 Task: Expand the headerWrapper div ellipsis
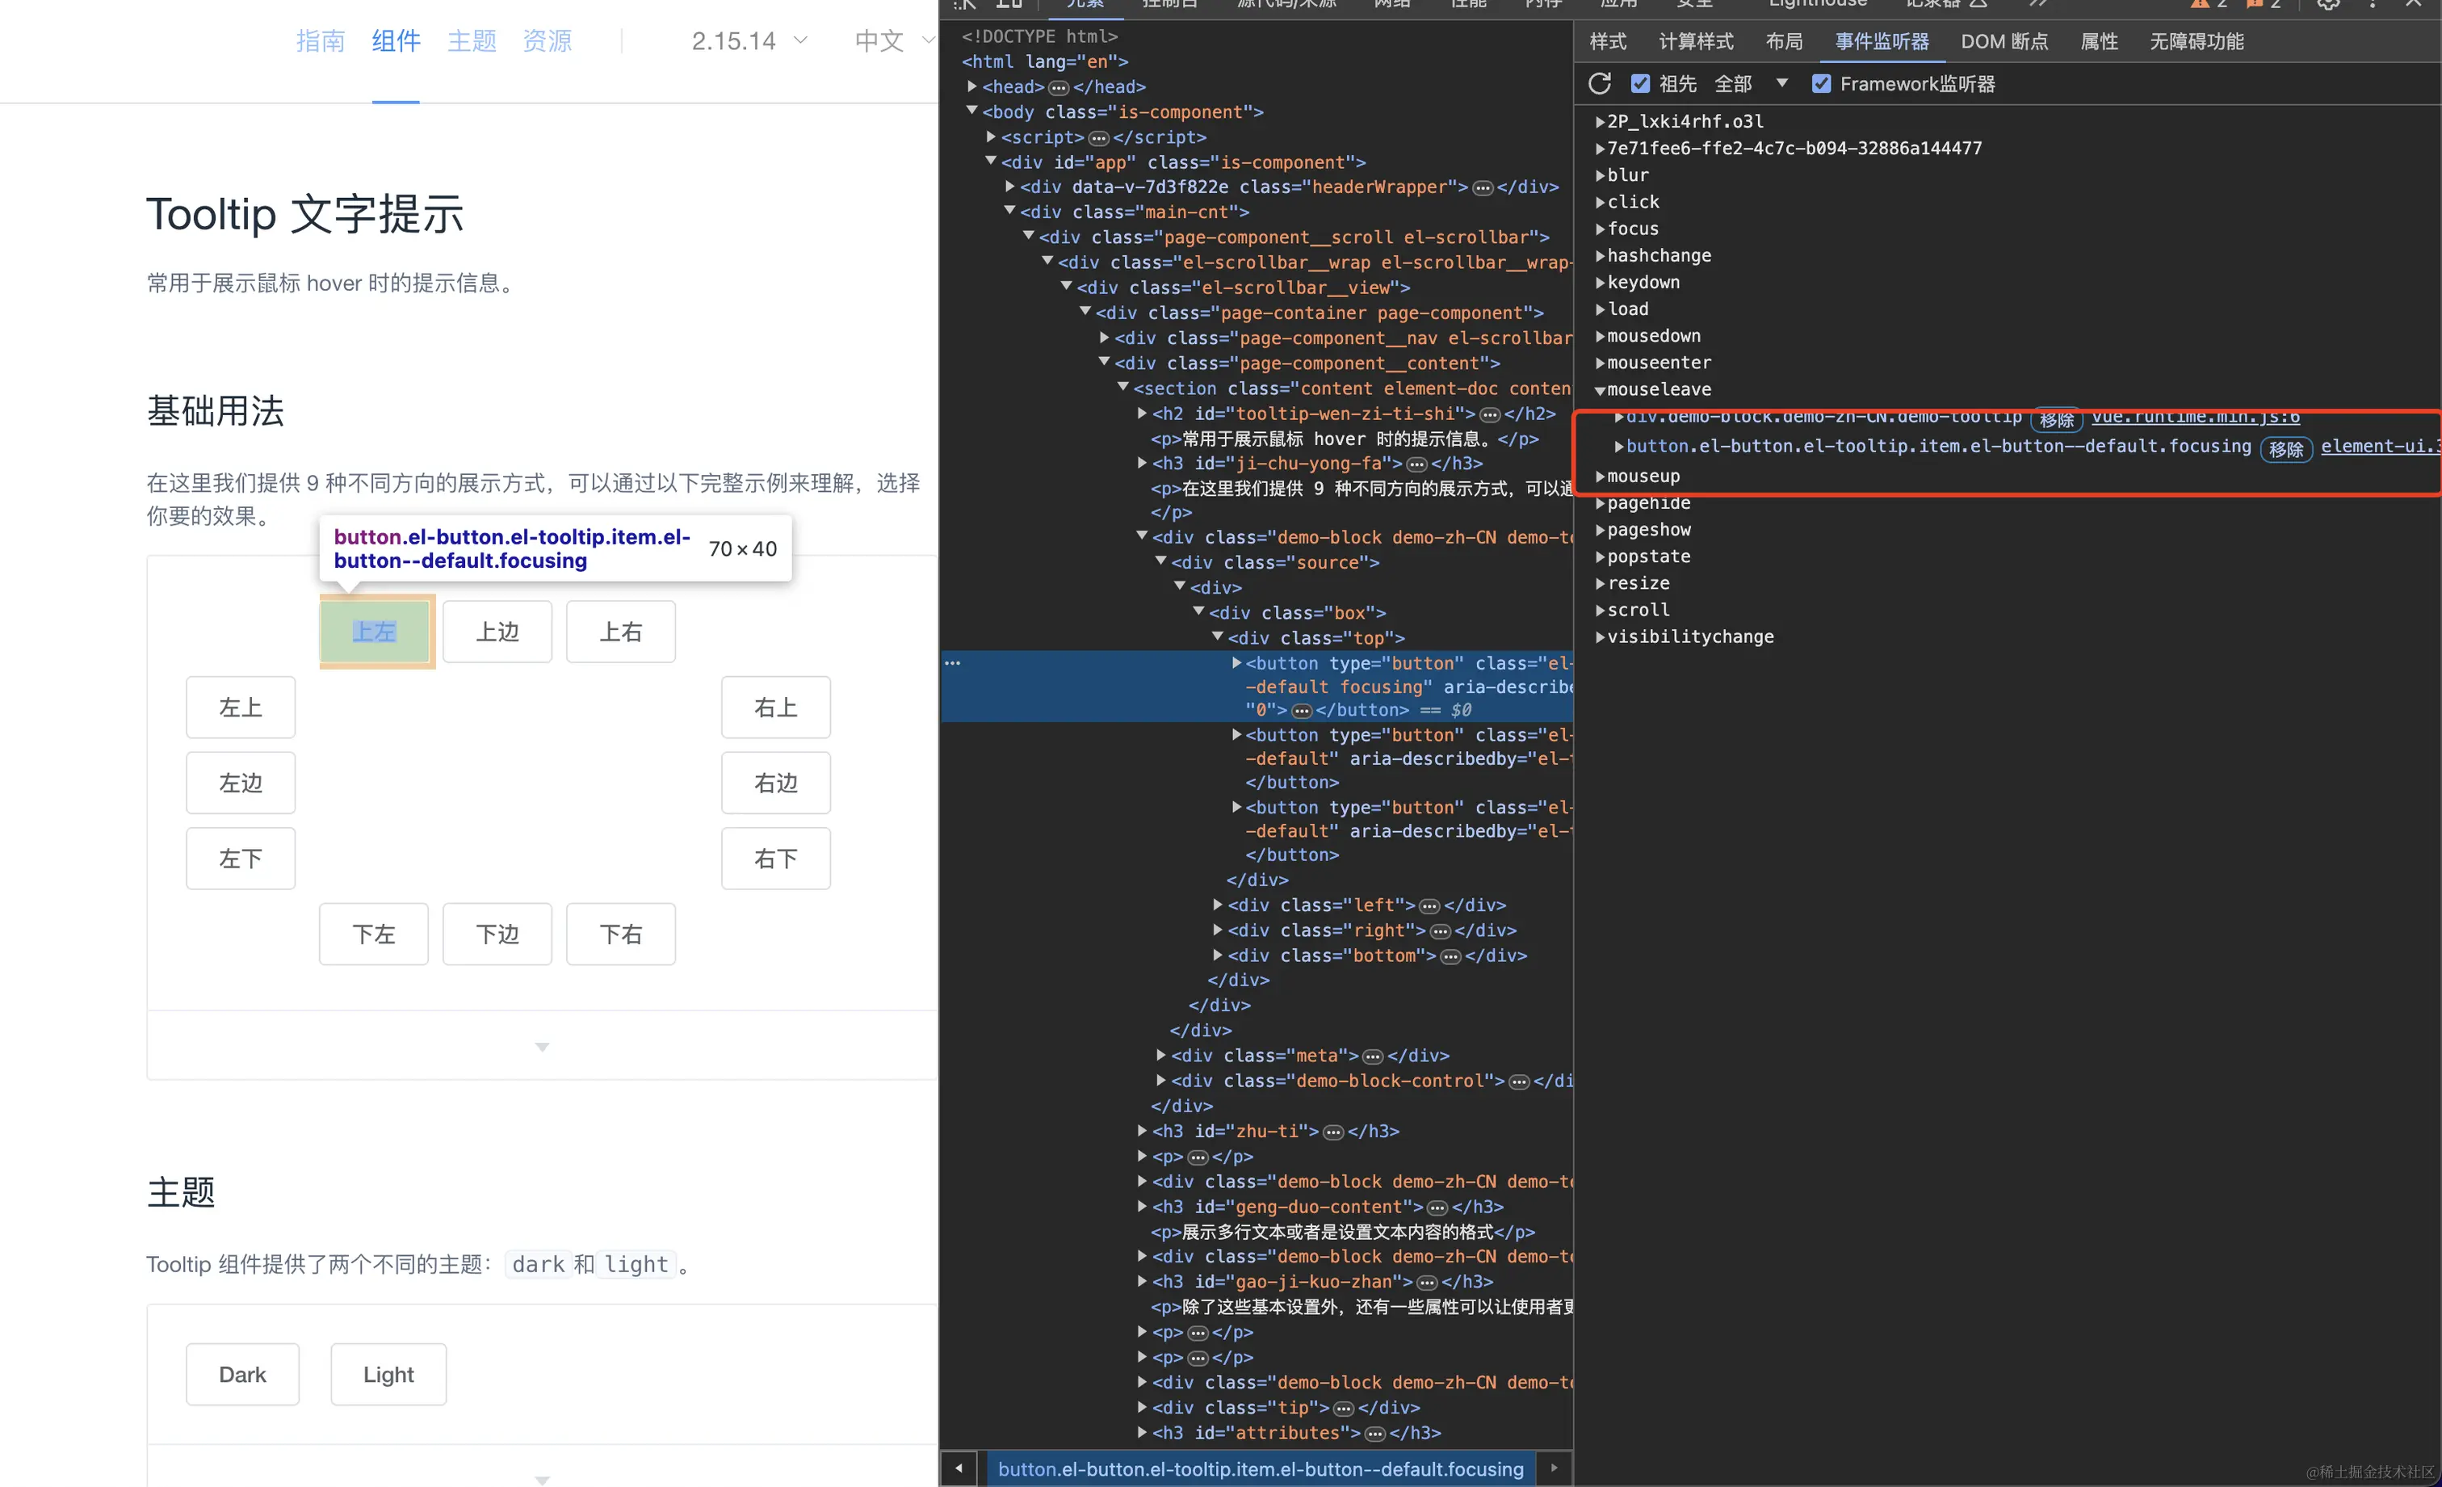coord(1483,188)
